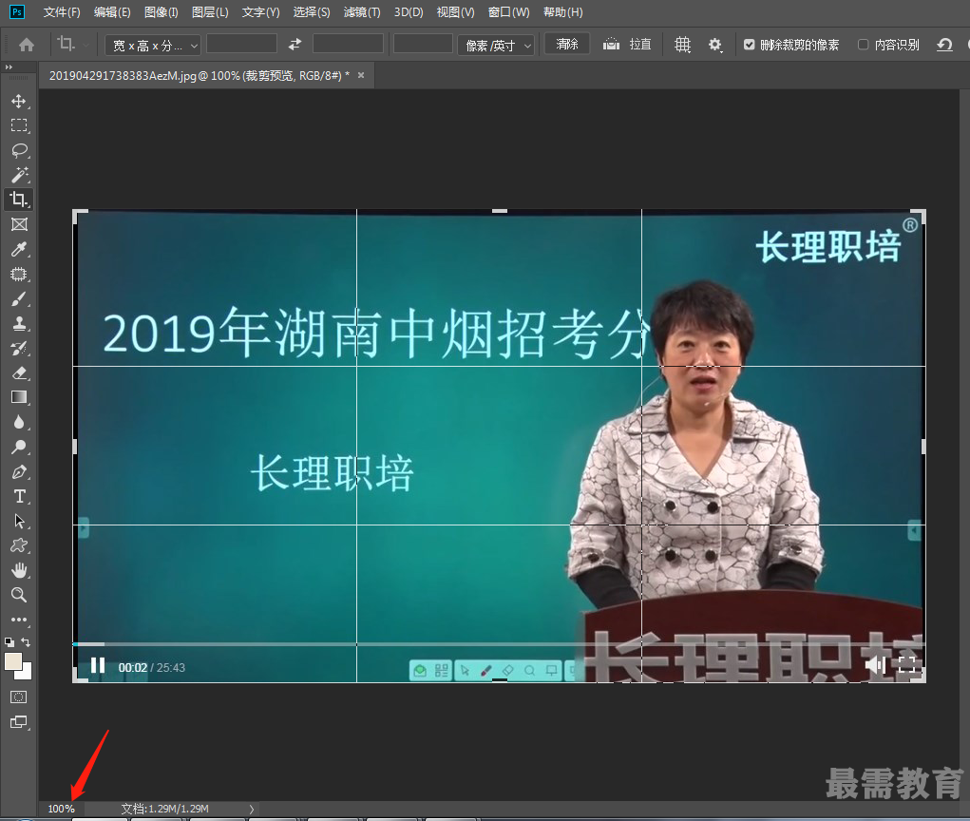Select the Blur drop tool

[19, 422]
